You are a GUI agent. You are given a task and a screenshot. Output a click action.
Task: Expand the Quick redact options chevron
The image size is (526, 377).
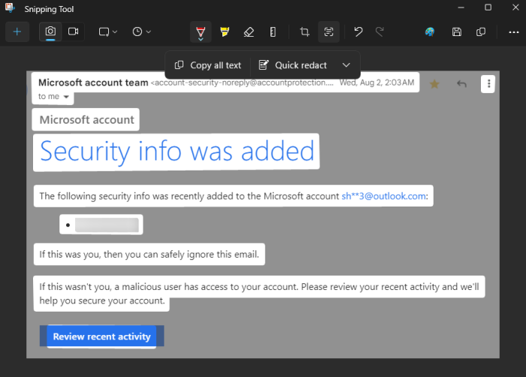click(x=346, y=65)
